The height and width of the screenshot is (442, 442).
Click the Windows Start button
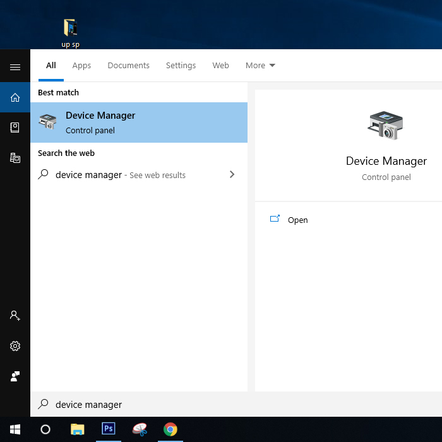click(x=15, y=429)
